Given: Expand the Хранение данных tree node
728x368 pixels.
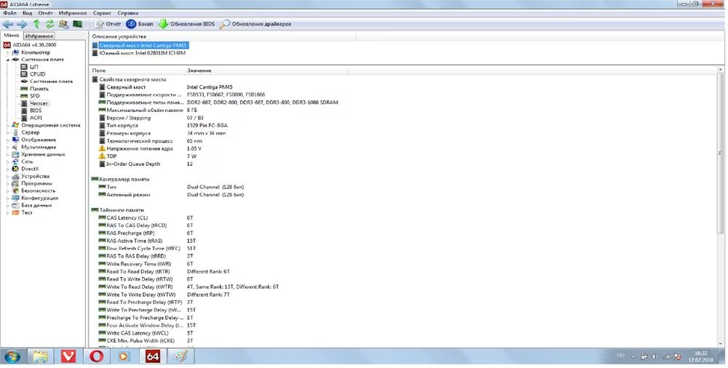Looking at the screenshot, I should pyautogui.click(x=7, y=154).
